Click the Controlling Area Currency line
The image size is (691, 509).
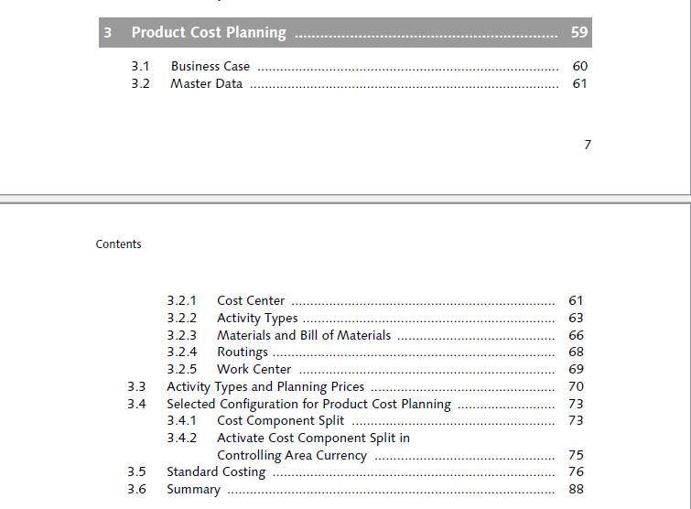pyautogui.click(x=400, y=455)
